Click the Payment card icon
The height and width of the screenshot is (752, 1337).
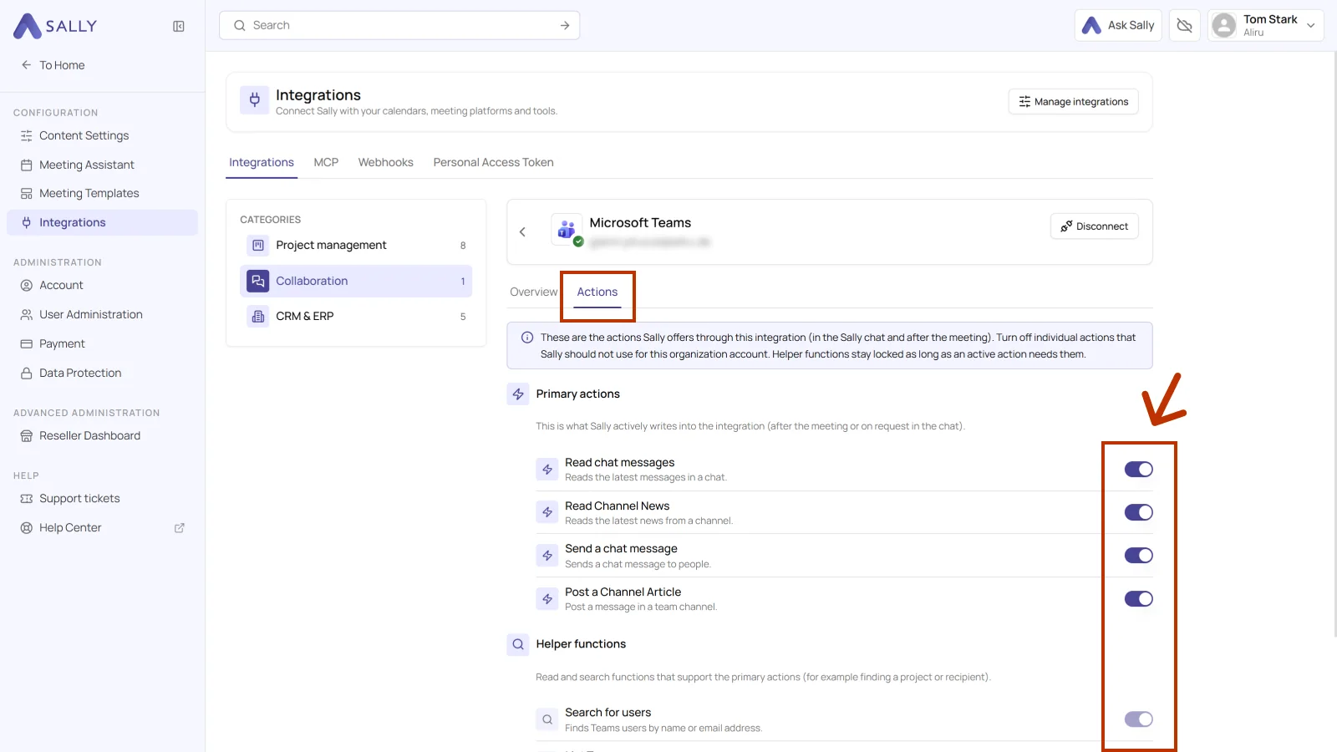27,344
